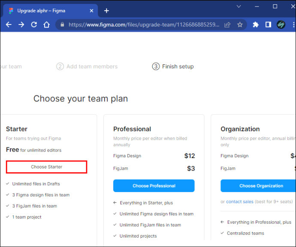Bookmark this page with the star

[x=240, y=24]
